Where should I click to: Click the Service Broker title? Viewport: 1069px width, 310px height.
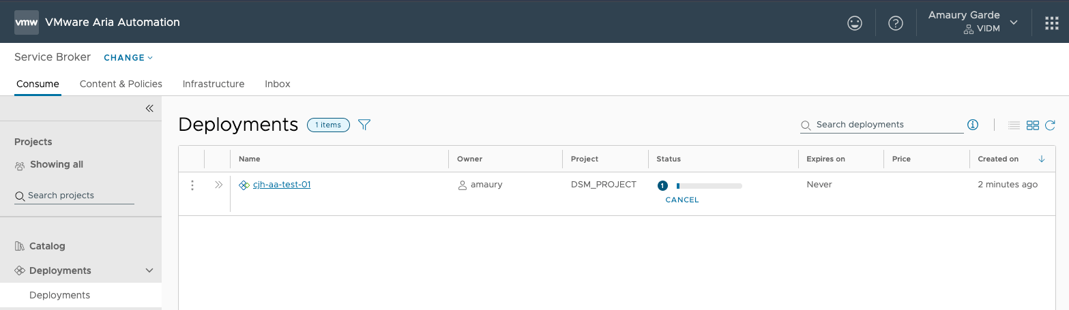(x=53, y=57)
